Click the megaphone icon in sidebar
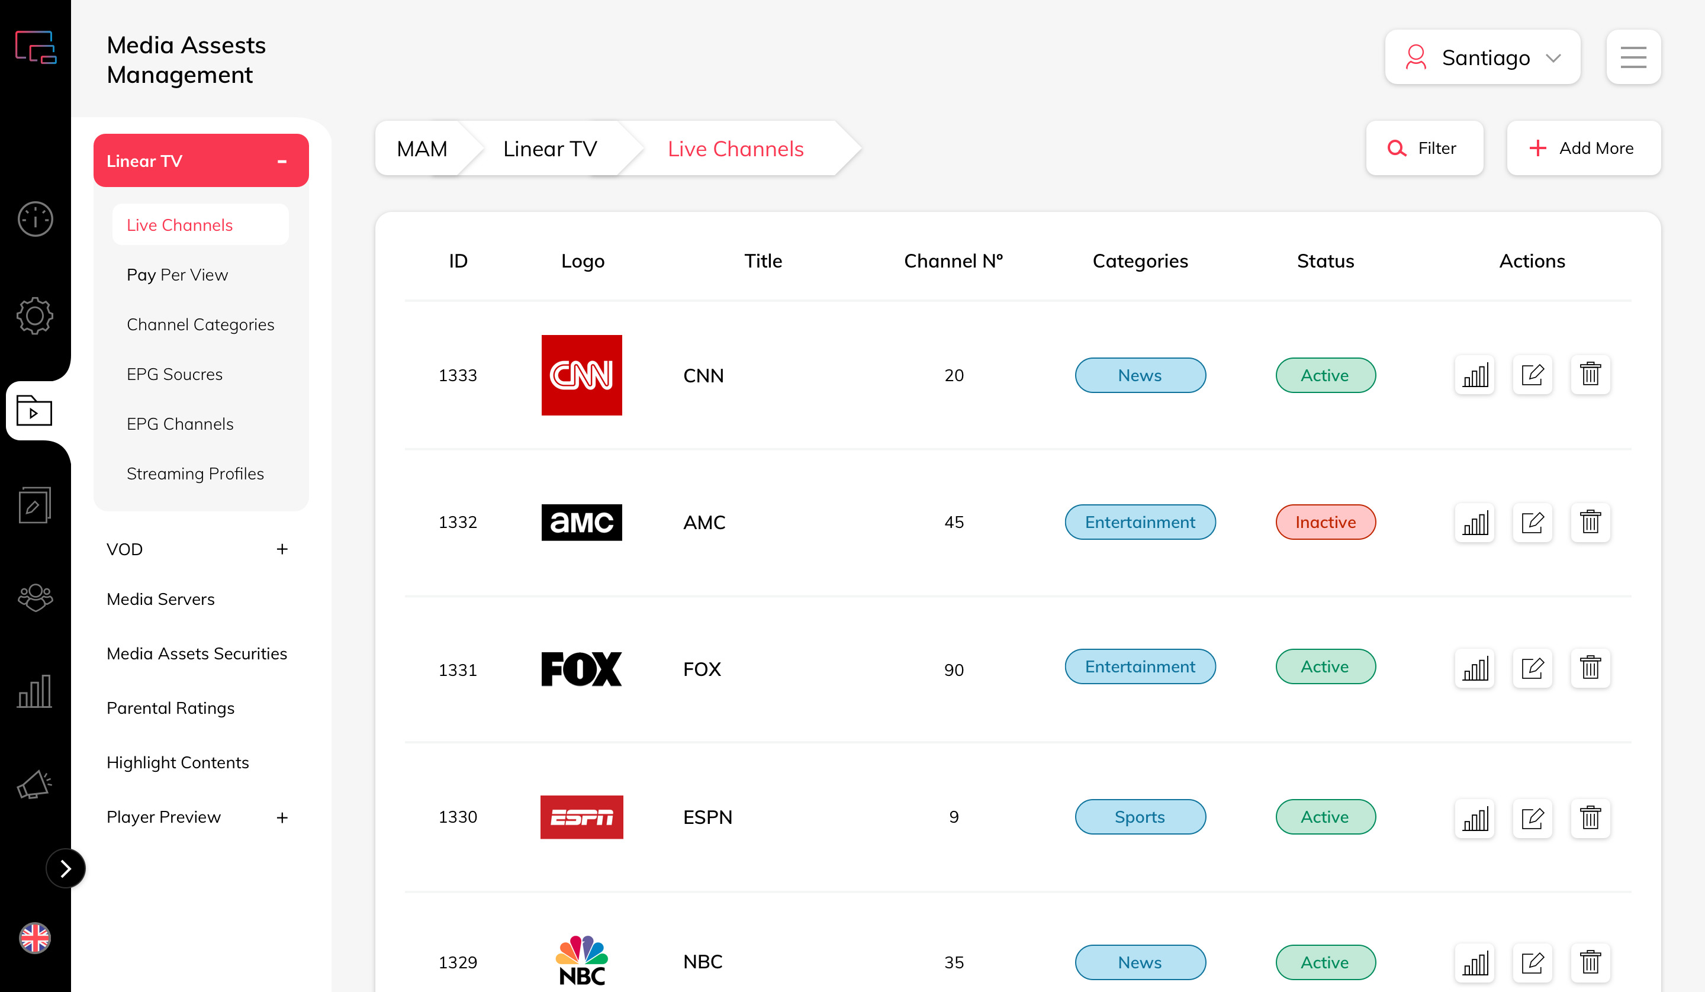 click(35, 785)
